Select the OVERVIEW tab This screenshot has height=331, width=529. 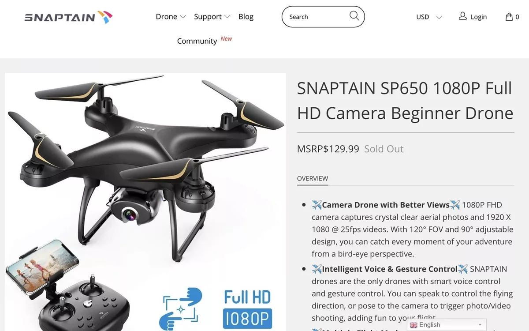click(x=313, y=179)
